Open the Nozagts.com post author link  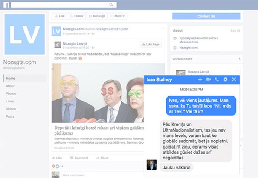click(73, 29)
